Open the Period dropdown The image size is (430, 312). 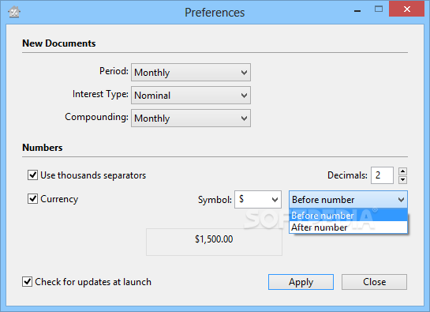(191, 73)
